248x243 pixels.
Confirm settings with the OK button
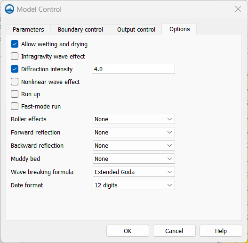pyautogui.click(x=128, y=231)
